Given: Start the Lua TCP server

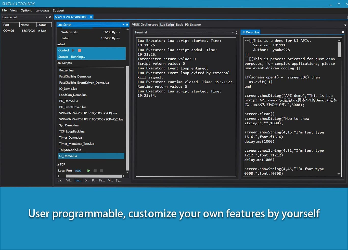Looking at the screenshot, I should click(x=88, y=171).
